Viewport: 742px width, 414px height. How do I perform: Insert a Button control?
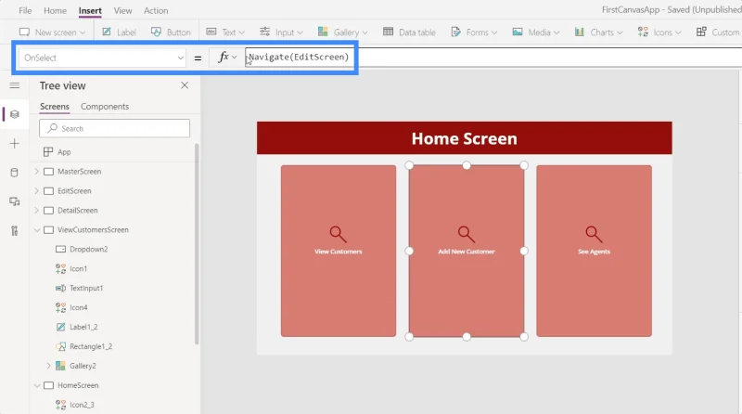coord(171,32)
